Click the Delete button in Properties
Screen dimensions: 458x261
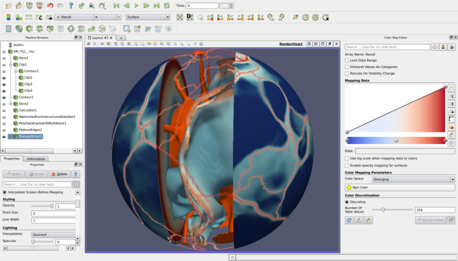coord(59,174)
